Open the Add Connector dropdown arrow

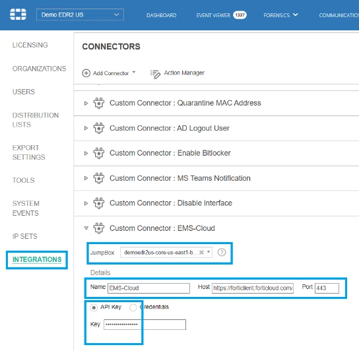[134, 72]
